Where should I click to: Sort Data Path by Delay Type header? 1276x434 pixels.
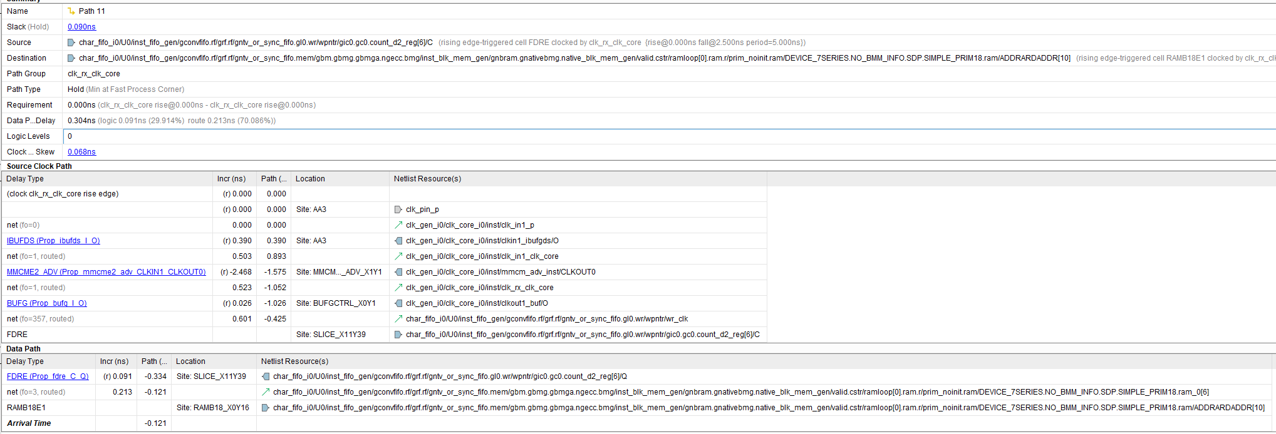48,361
